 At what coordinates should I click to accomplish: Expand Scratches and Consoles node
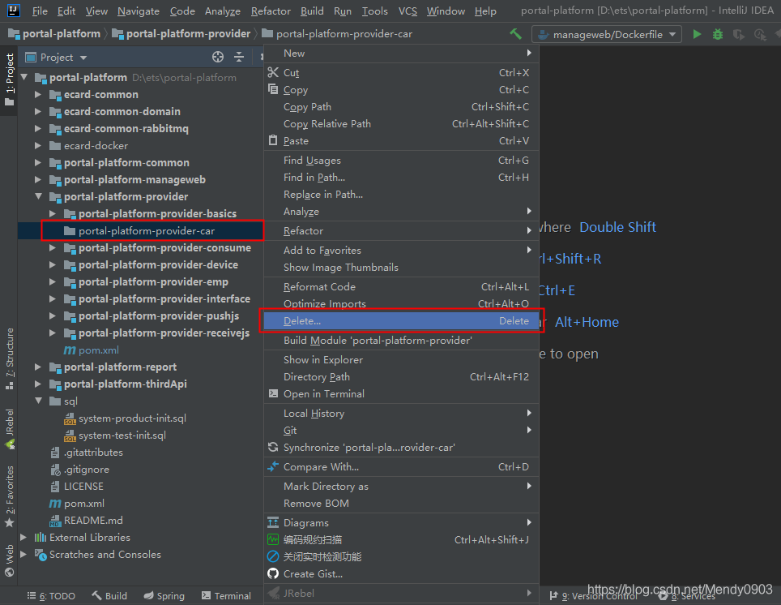pyautogui.click(x=23, y=554)
